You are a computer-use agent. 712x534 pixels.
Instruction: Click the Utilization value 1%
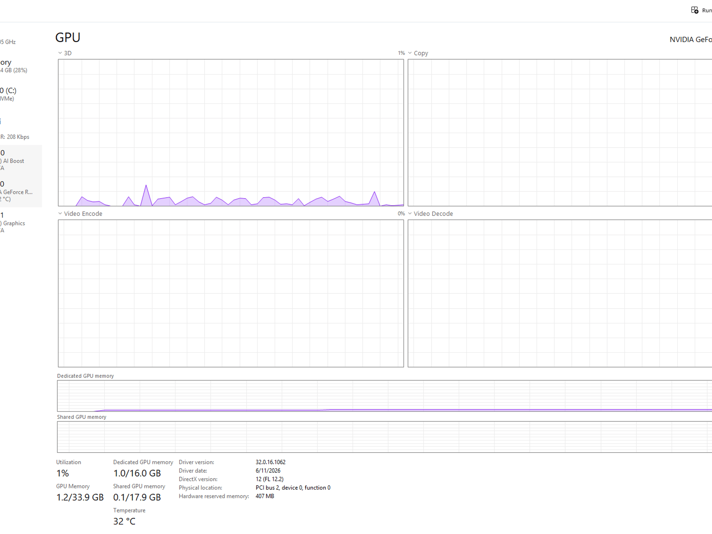pos(63,473)
